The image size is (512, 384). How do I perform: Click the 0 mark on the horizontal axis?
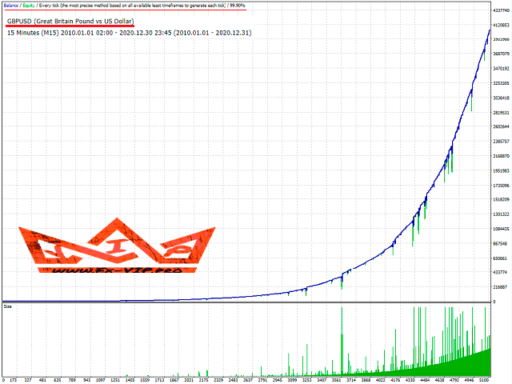[3, 380]
